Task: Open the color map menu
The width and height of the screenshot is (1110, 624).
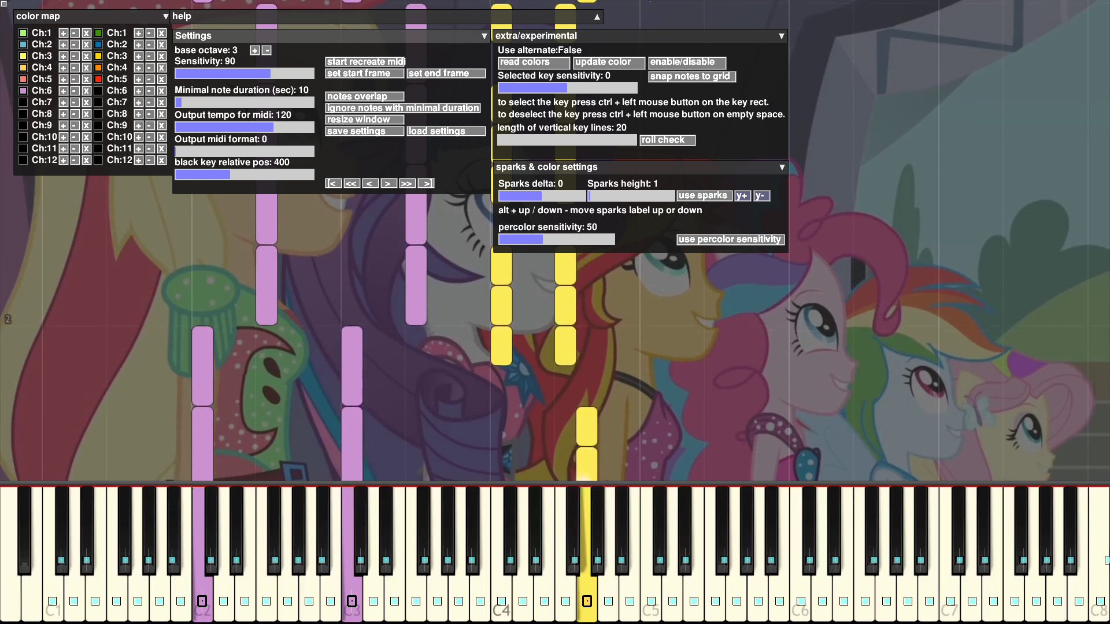Action: (38, 16)
